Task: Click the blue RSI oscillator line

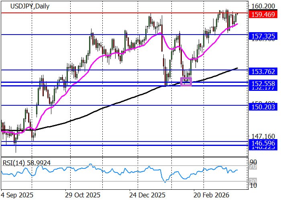Action: [x=120, y=171]
